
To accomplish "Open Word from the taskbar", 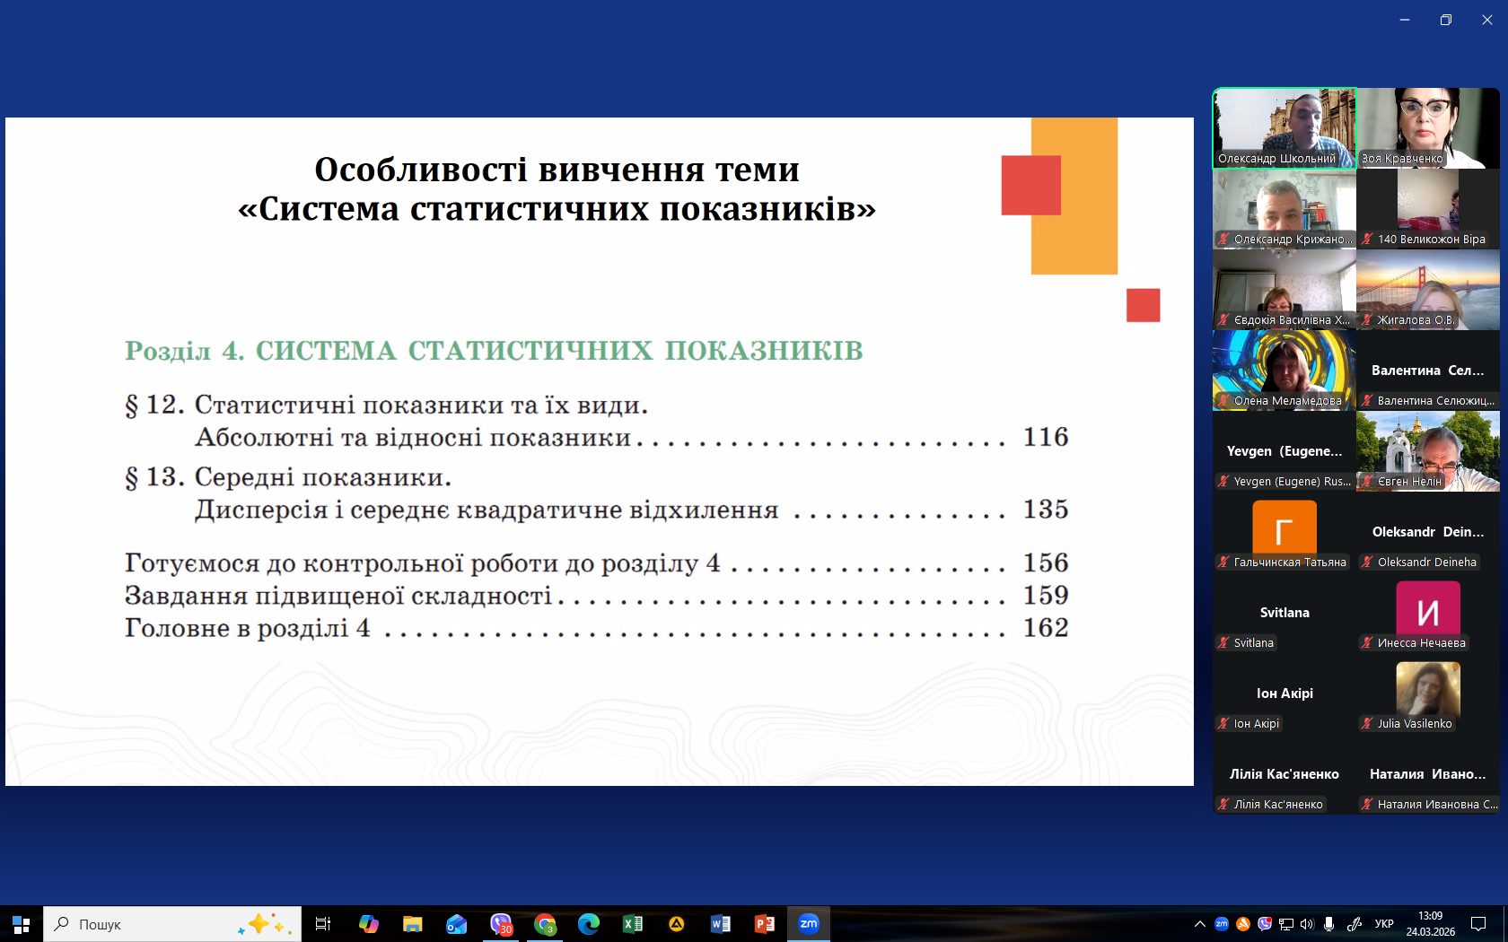I will pyautogui.click(x=721, y=923).
